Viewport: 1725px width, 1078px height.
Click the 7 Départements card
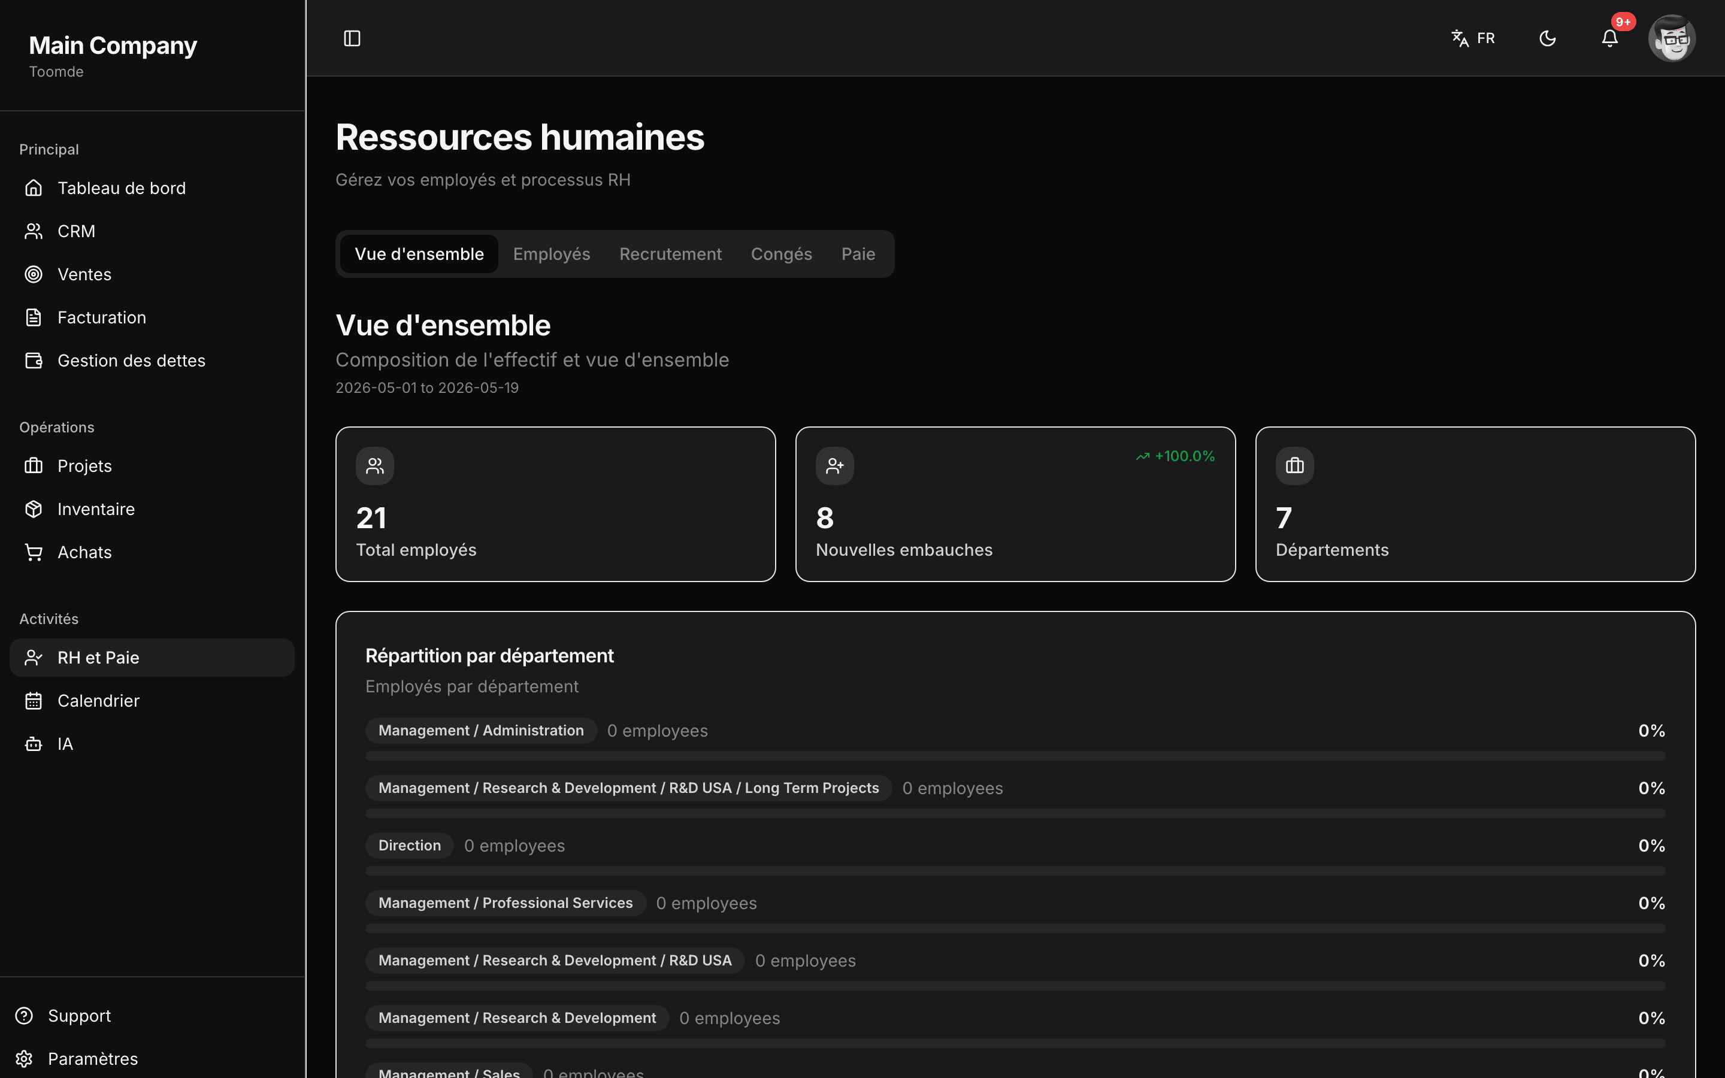pos(1475,504)
